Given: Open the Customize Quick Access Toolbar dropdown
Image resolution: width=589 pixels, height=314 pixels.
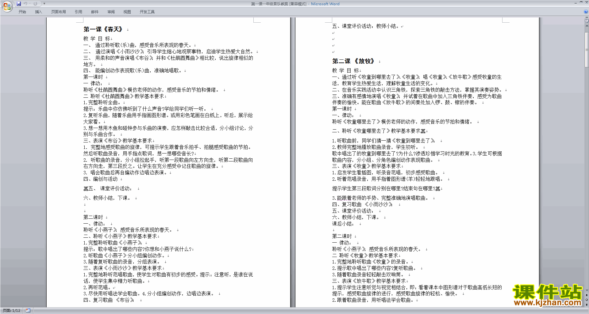Looking at the screenshot, I should 44,4.
